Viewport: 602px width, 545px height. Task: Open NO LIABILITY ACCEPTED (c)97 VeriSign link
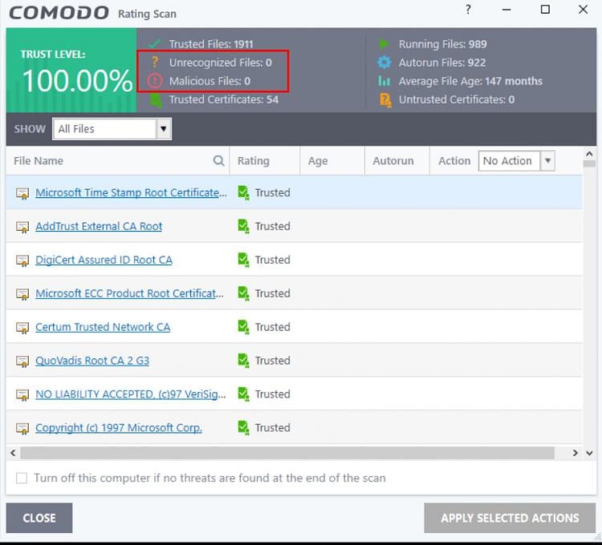pos(131,394)
